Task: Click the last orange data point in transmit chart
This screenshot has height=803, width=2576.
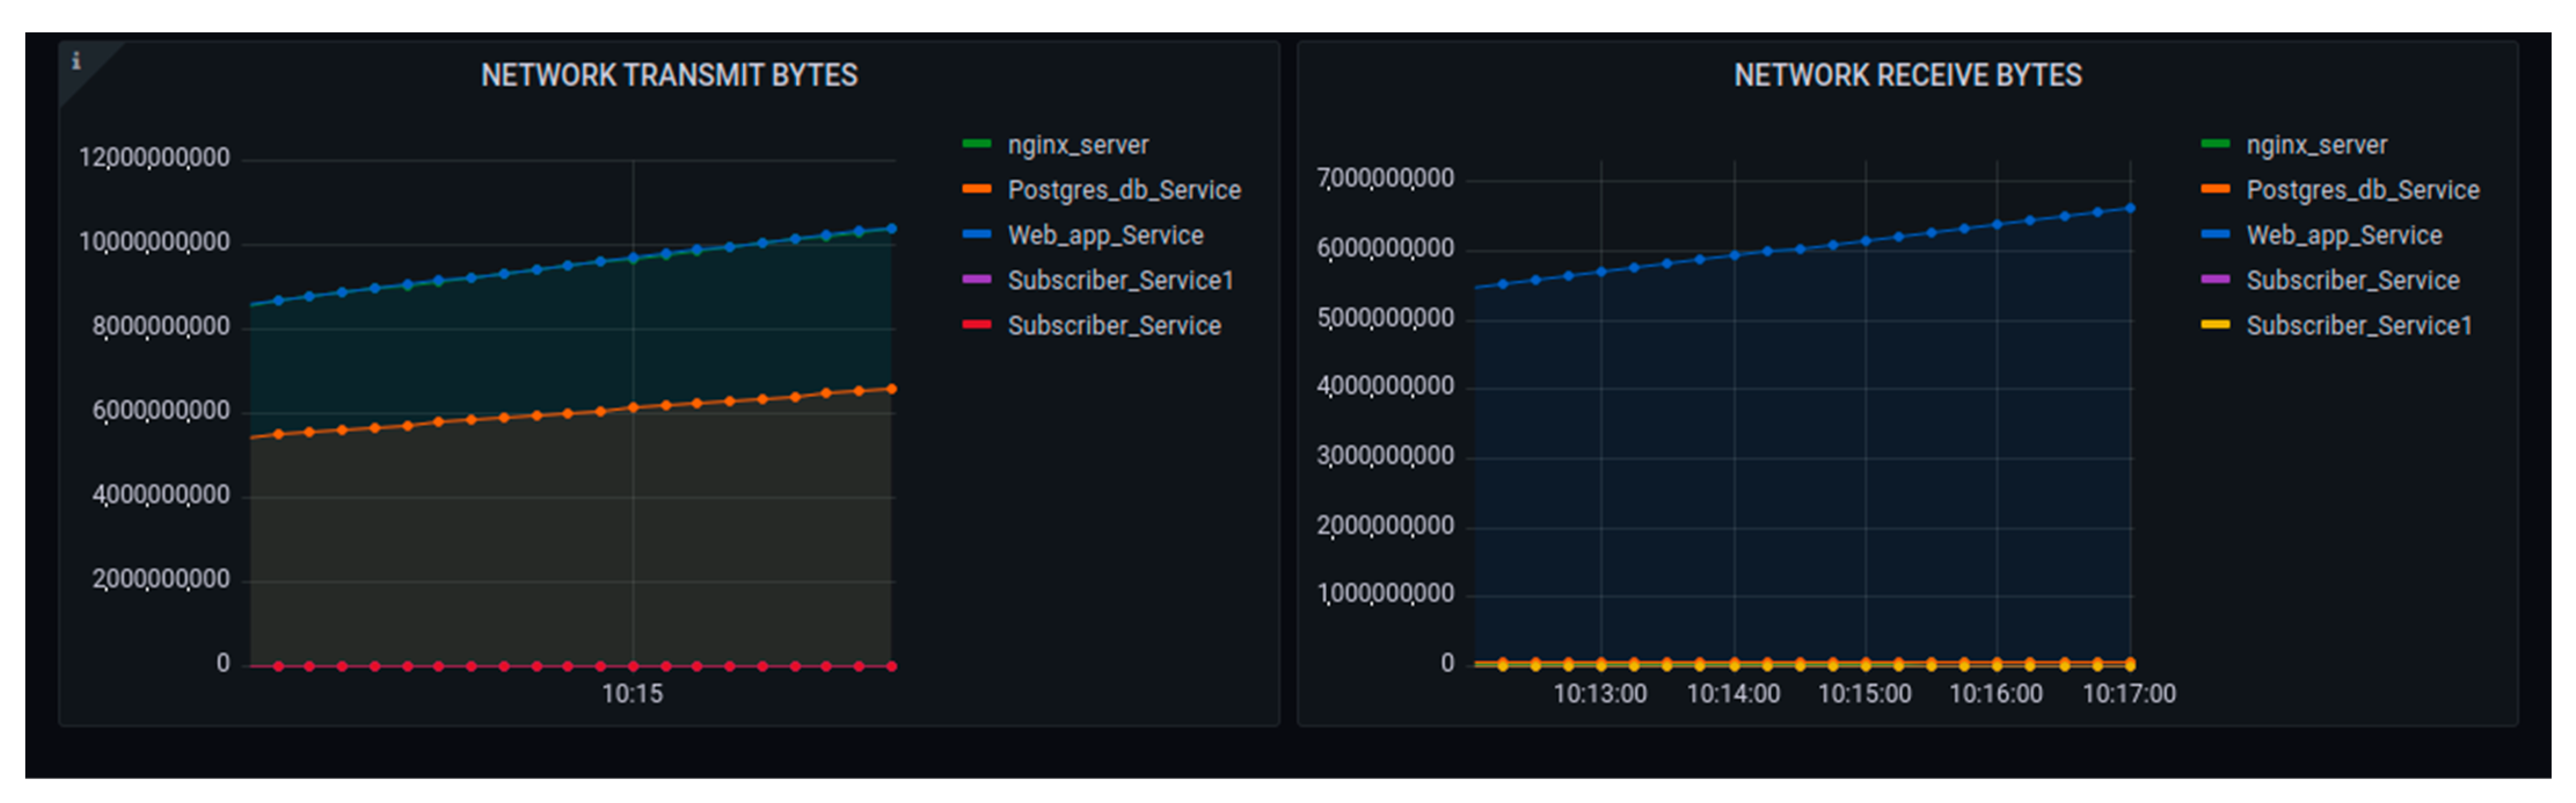Action: coord(892,389)
